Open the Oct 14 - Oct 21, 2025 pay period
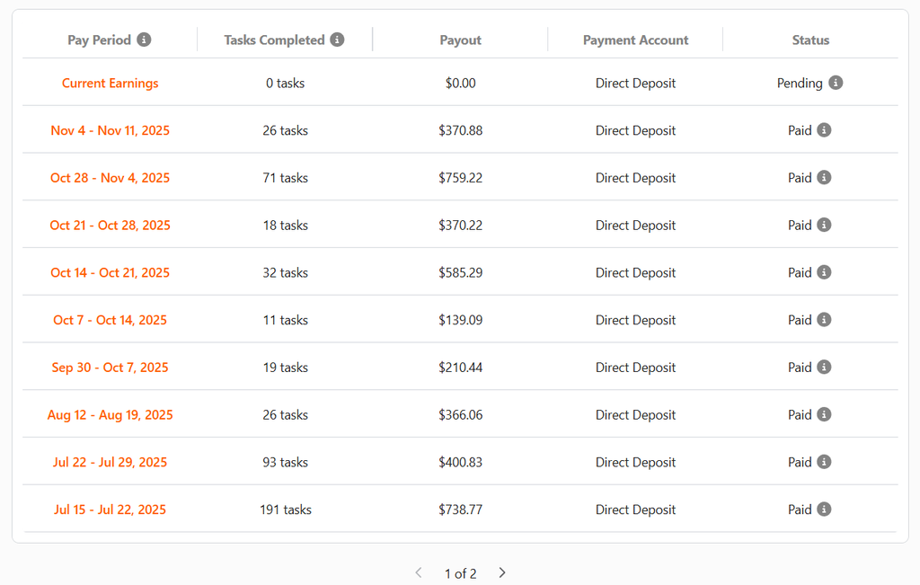The image size is (920, 585). pyautogui.click(x=111, y=273)
